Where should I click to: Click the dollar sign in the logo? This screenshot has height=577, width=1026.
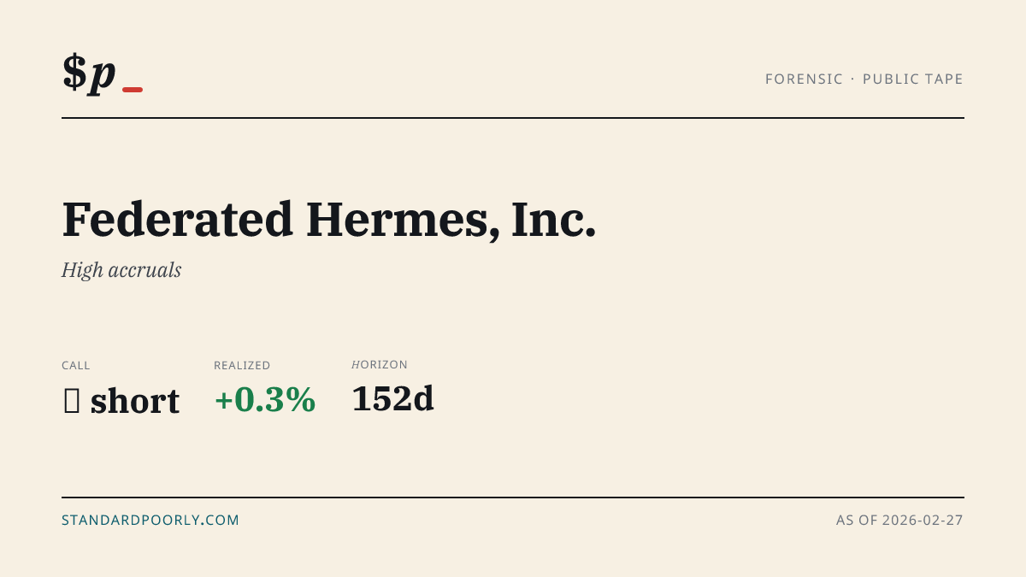pos(74,73)
